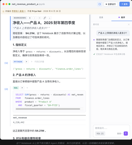Apply italic with the i button
Image resolution: width=132 pixels, height=145 pixels.
(x=35, y=18)
